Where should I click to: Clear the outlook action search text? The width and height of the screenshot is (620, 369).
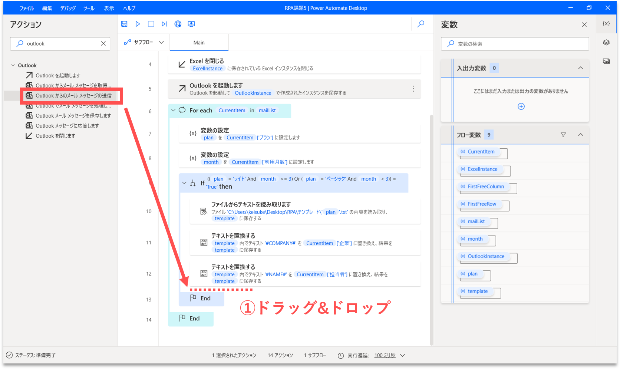tap(103, 44)
